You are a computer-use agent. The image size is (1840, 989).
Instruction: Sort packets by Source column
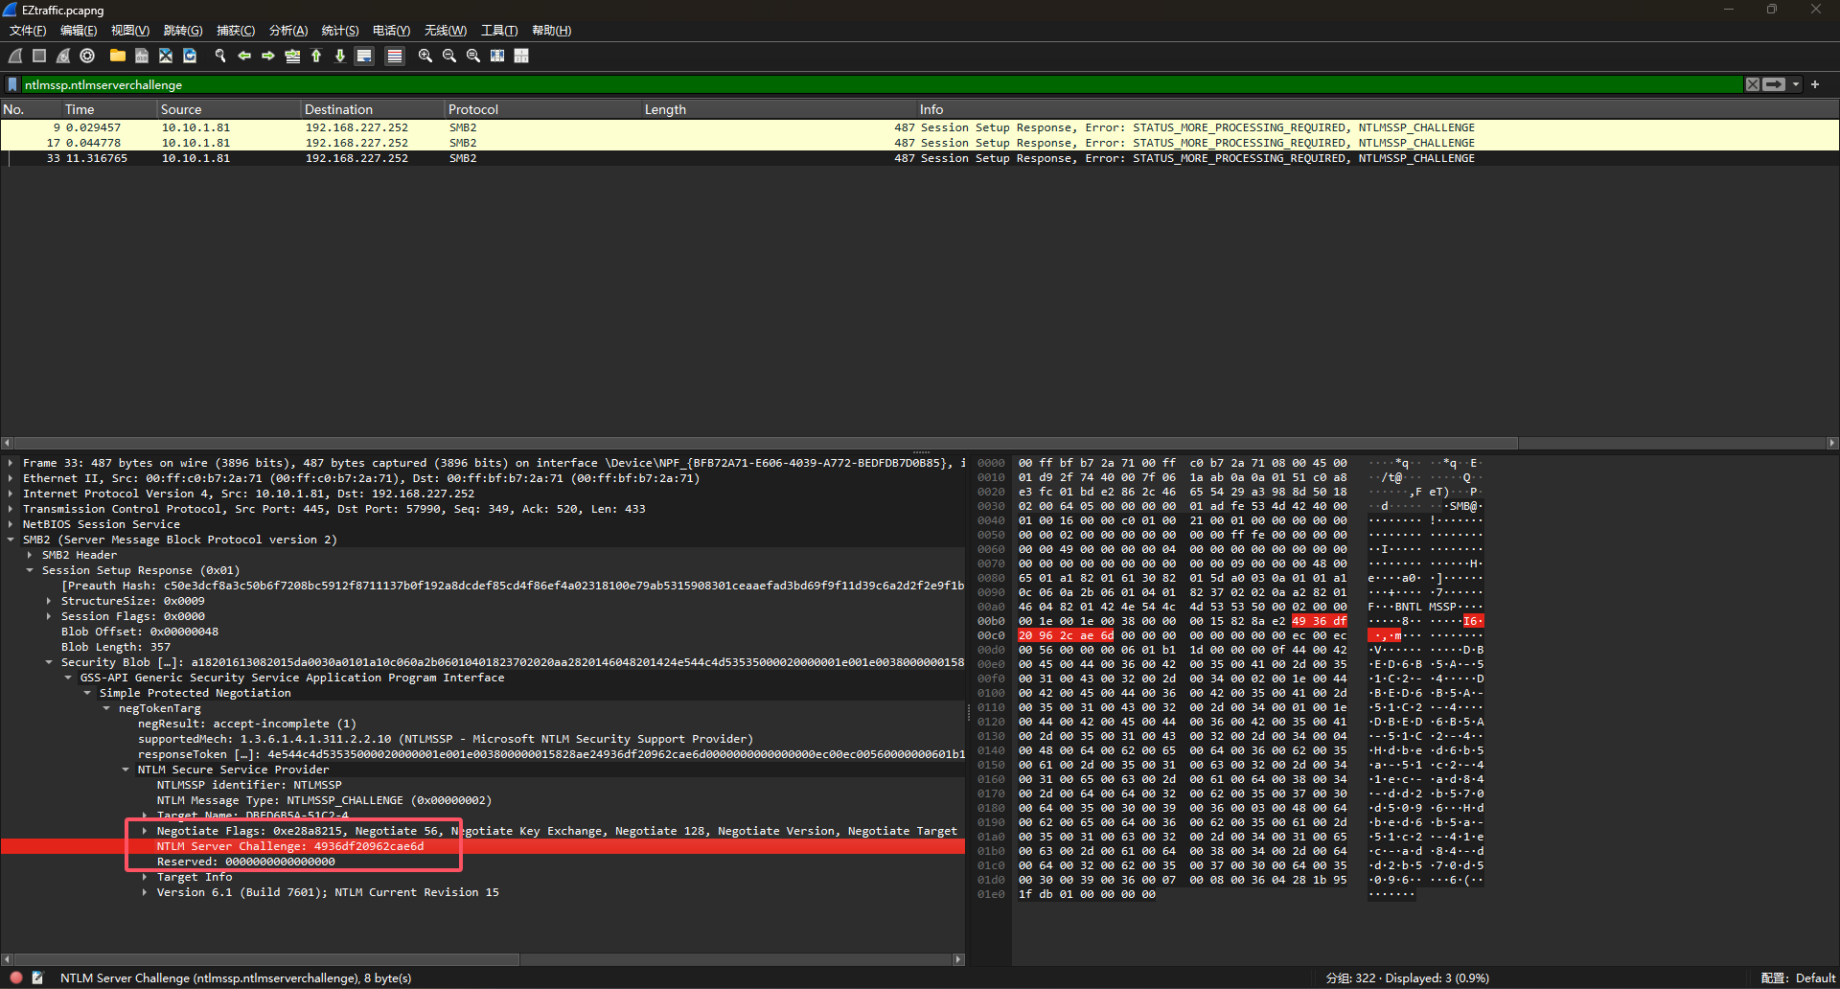tap(229, 109)
